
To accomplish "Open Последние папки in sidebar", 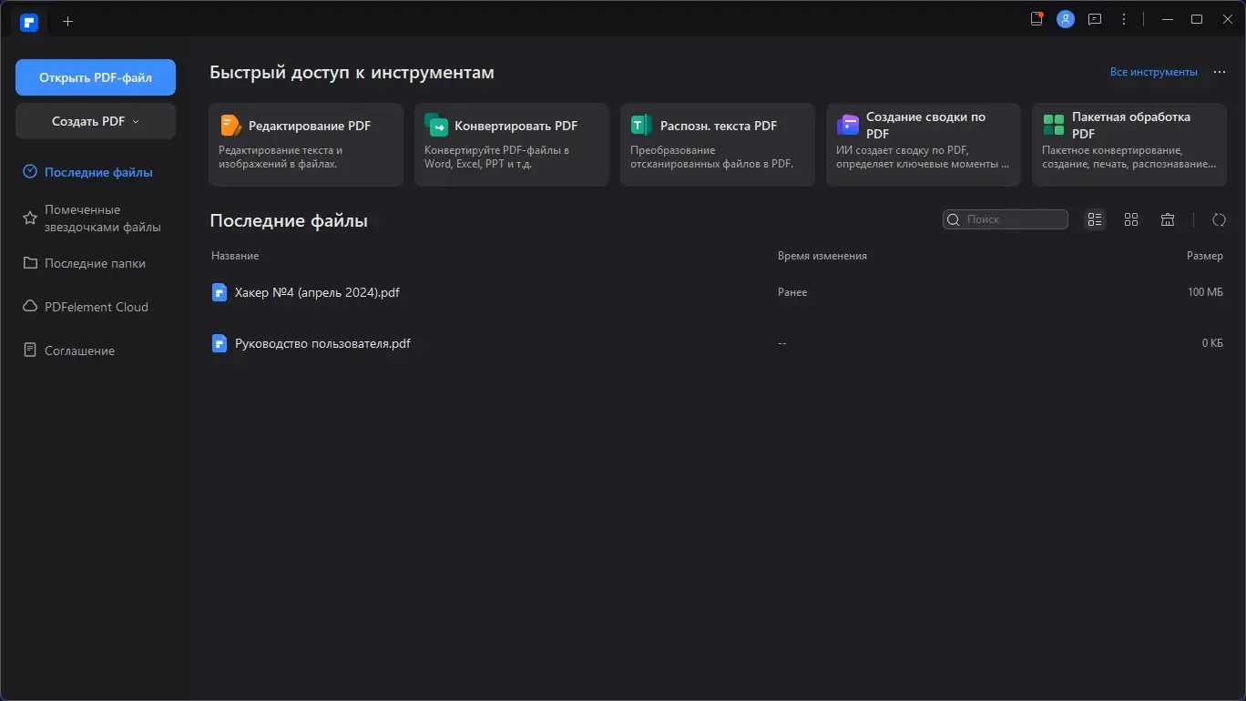I will pos(95,263).
